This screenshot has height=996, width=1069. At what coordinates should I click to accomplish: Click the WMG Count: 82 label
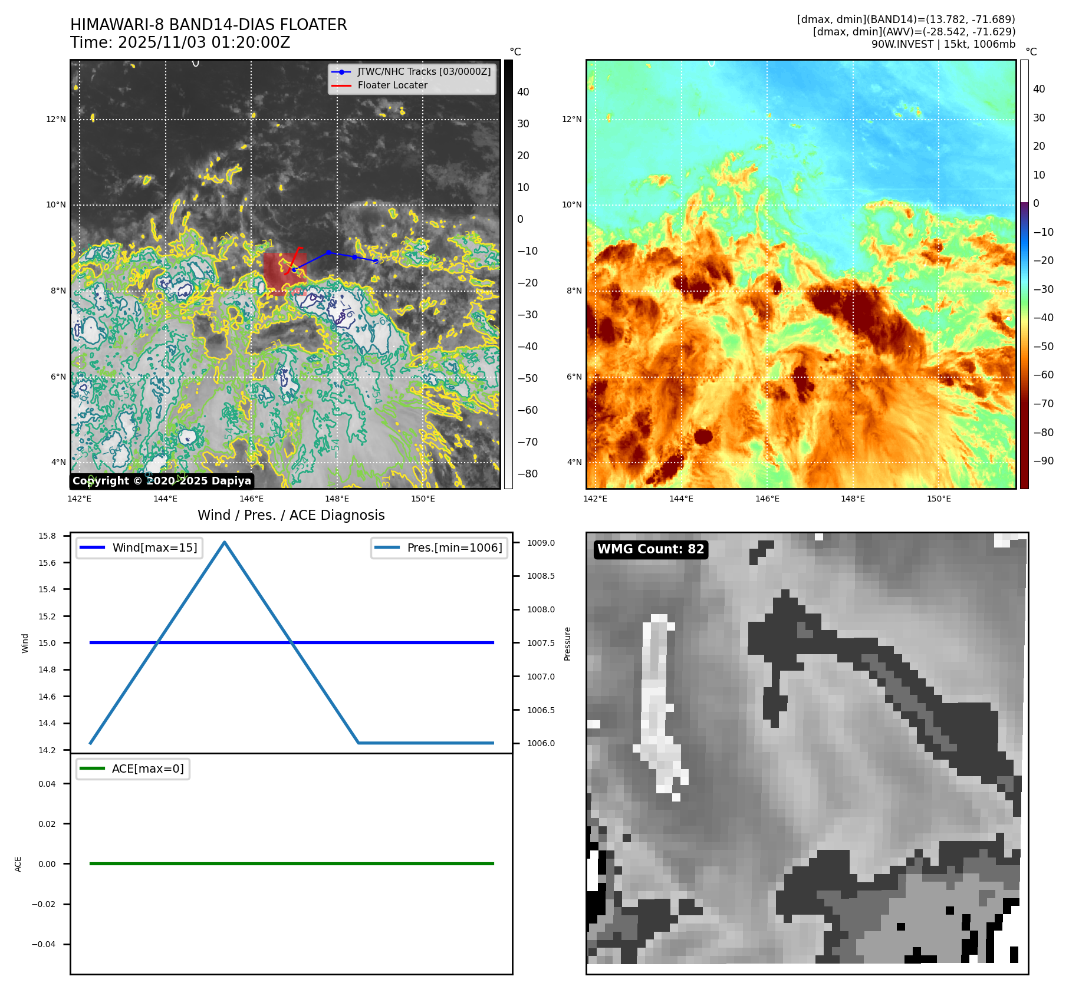pos(650,549)
